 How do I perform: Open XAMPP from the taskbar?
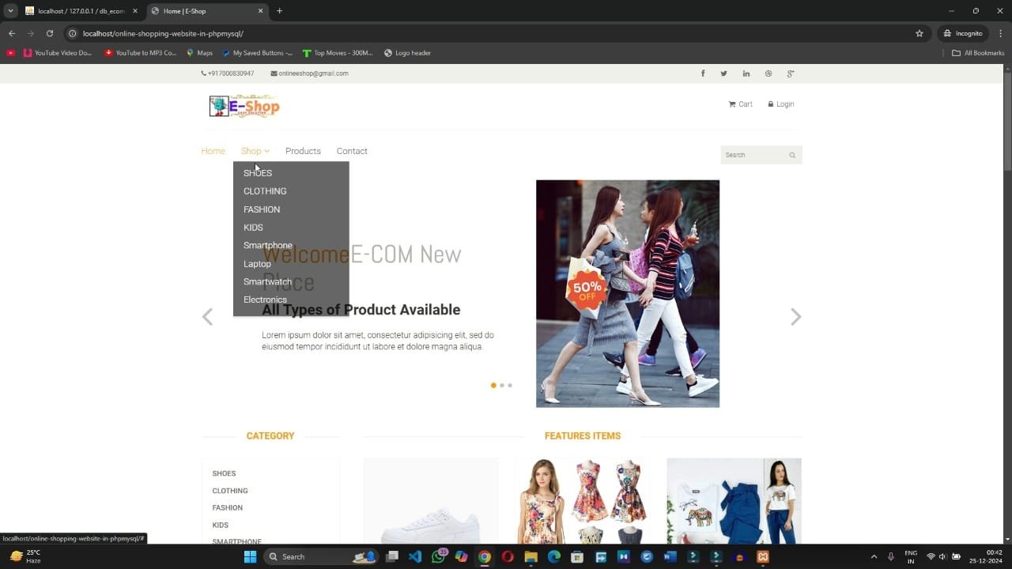point(763,556)
